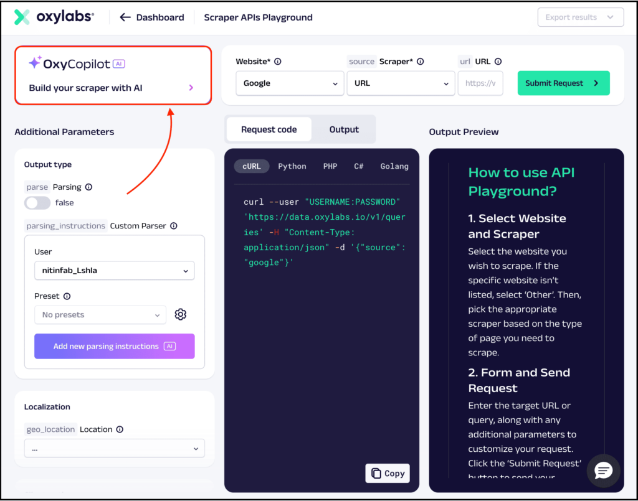Click the Scraper info icon

coord(421,62)
